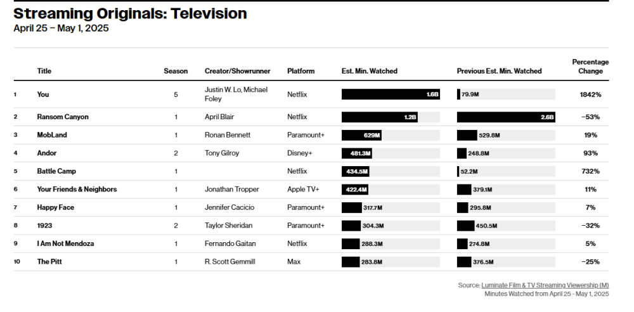Click the Season column header

(176, 71)
